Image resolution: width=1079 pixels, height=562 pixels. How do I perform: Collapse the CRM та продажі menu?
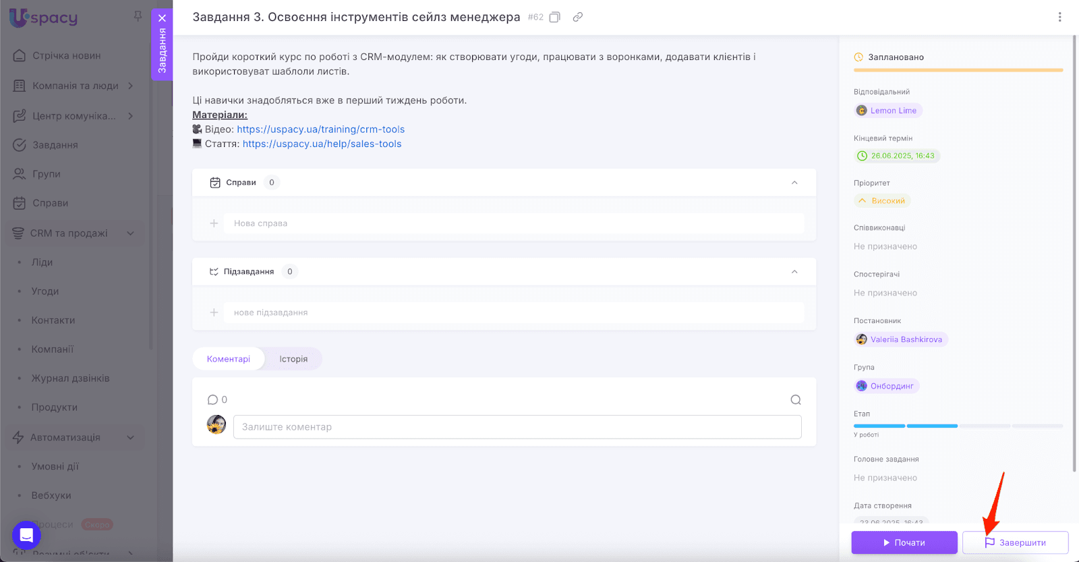click(x=131, y=233)
